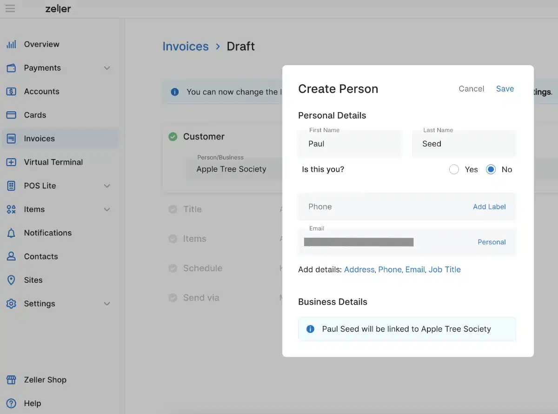Image resolution: width=558 pixels, height=414 pixels.
Task: Expand the Settings submenu chevron
Action: 107,304
